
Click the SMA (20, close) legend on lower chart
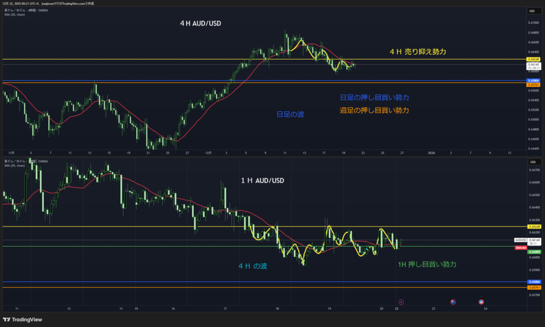pos(15,165)
